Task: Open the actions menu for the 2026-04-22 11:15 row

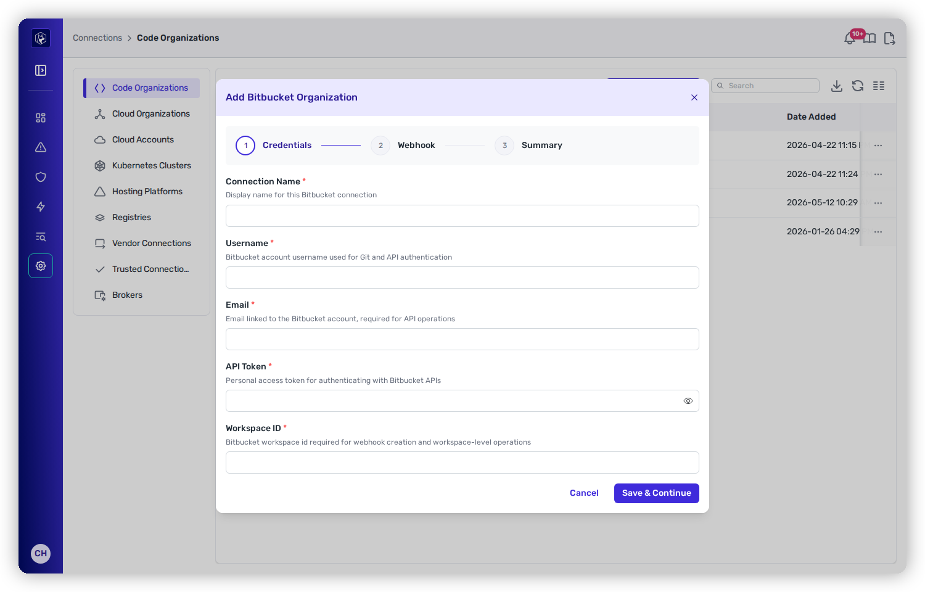Action: 878,146
